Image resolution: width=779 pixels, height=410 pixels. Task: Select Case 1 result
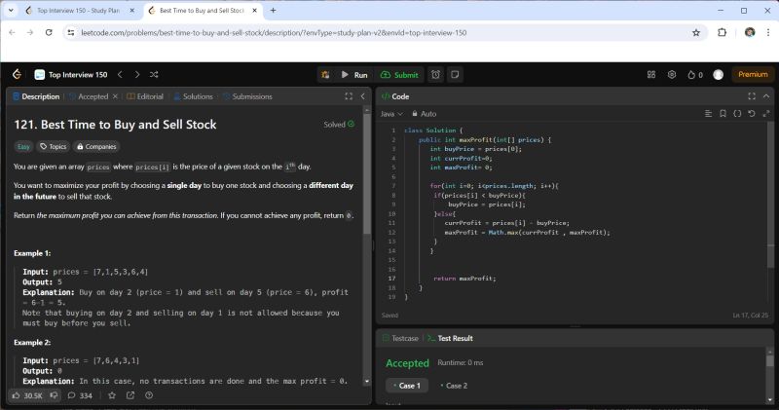point(407,386)
